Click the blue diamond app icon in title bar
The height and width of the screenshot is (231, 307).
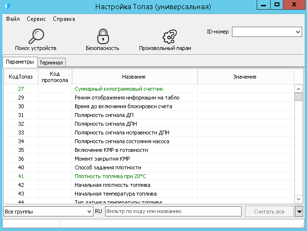[7, 6]
